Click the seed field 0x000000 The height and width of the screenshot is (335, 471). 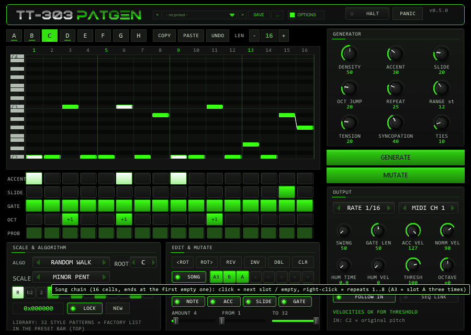38,308
